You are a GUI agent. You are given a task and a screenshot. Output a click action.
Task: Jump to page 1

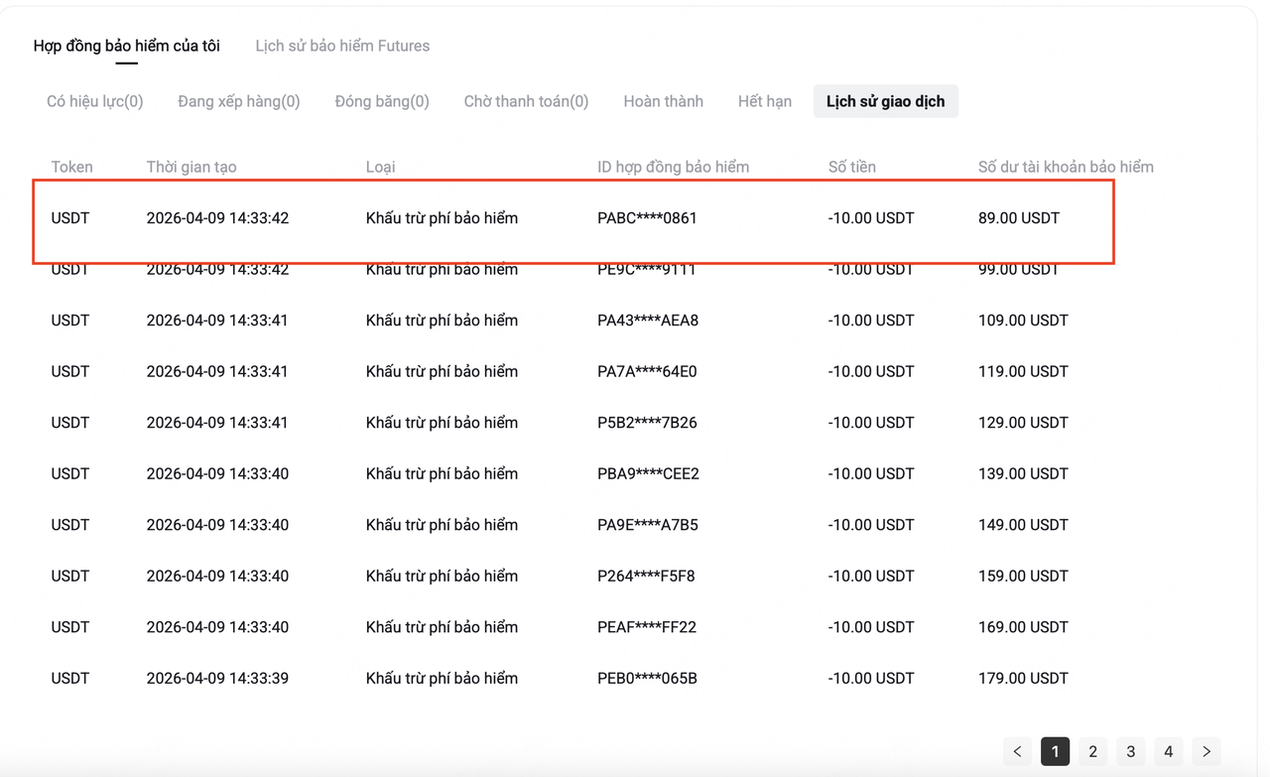click(x=1055, y=751)
